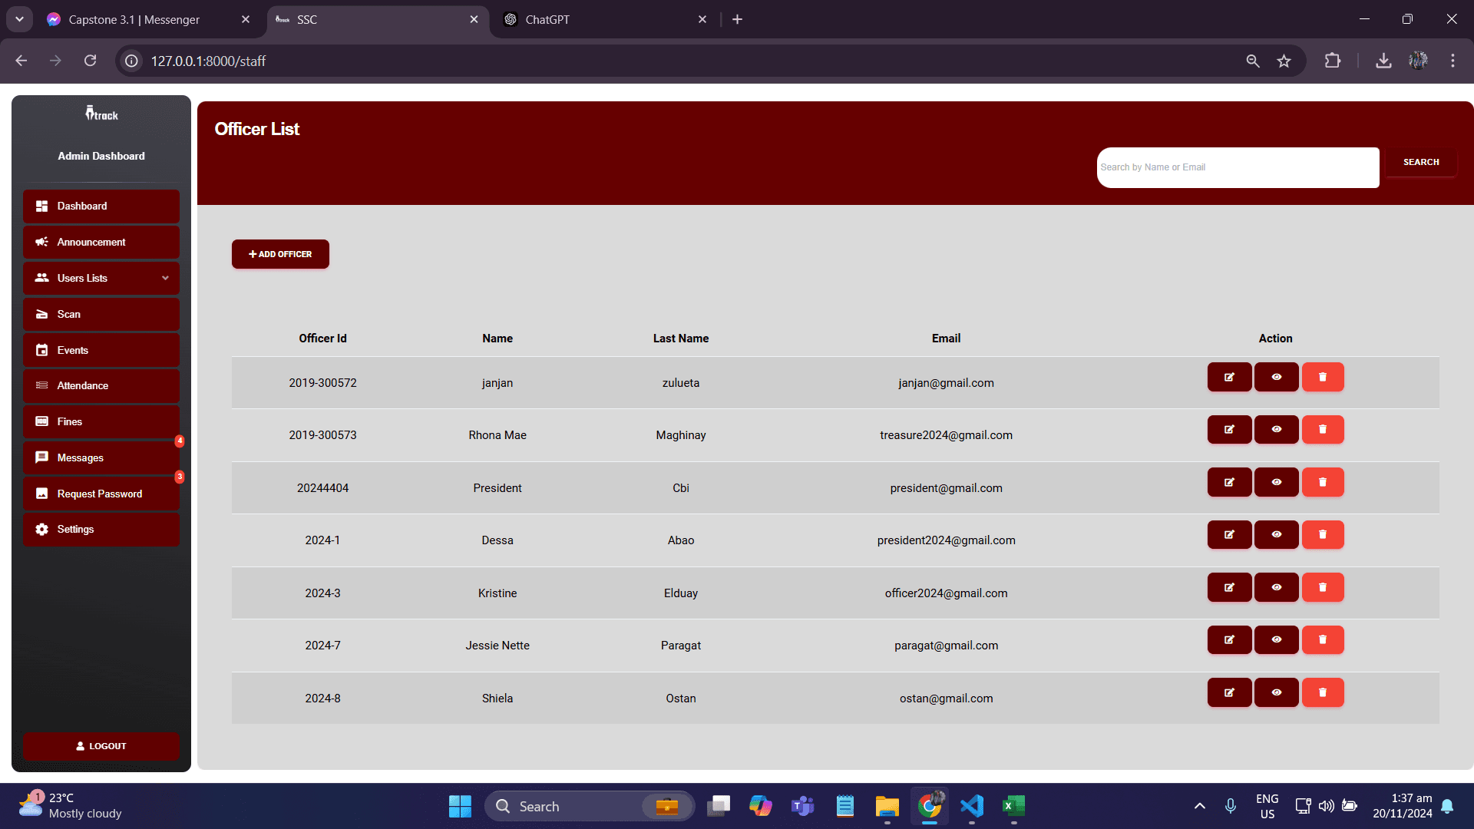View officer Kristine Elduay
The image size is (1474, 829).
tap(1276, 587)
